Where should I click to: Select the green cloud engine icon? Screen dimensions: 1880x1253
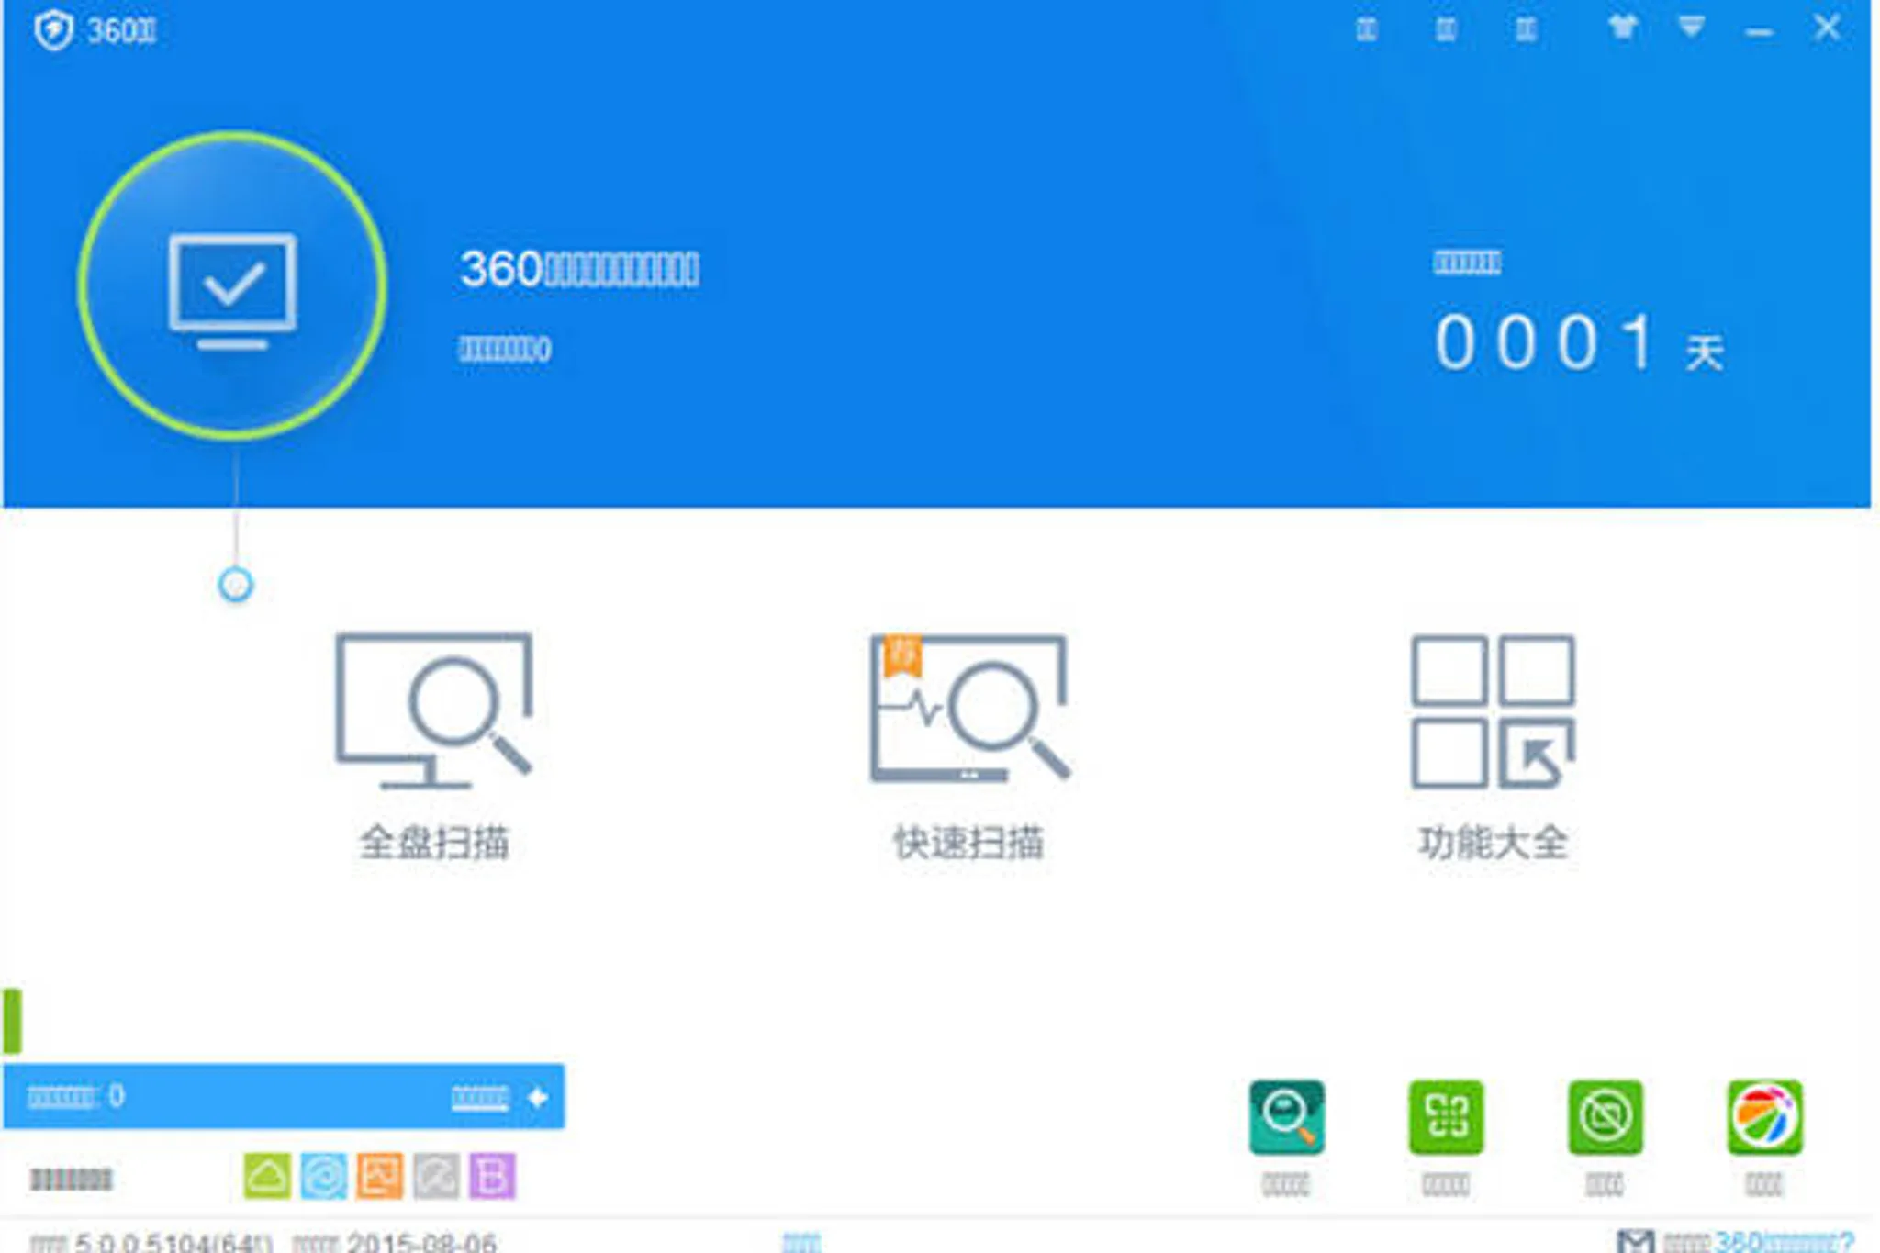(x=267, y=1176)
